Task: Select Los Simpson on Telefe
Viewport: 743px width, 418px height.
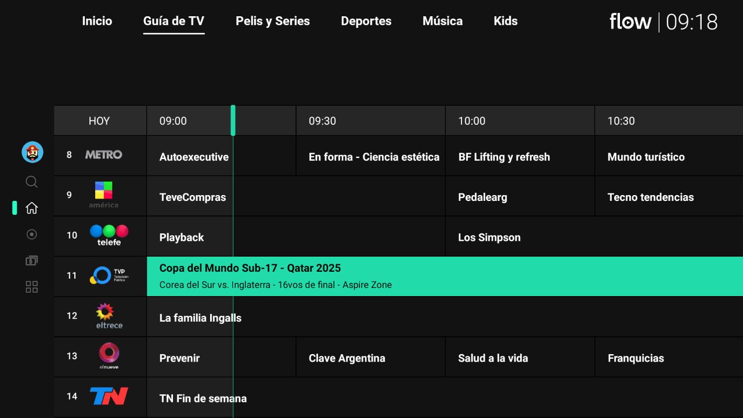Action: pos(489,237)
